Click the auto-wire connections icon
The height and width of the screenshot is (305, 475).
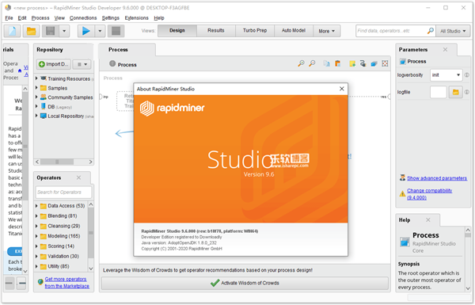(x=363, y=63)
